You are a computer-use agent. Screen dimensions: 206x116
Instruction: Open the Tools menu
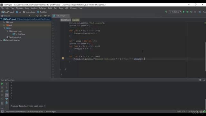tap(61, 8)
